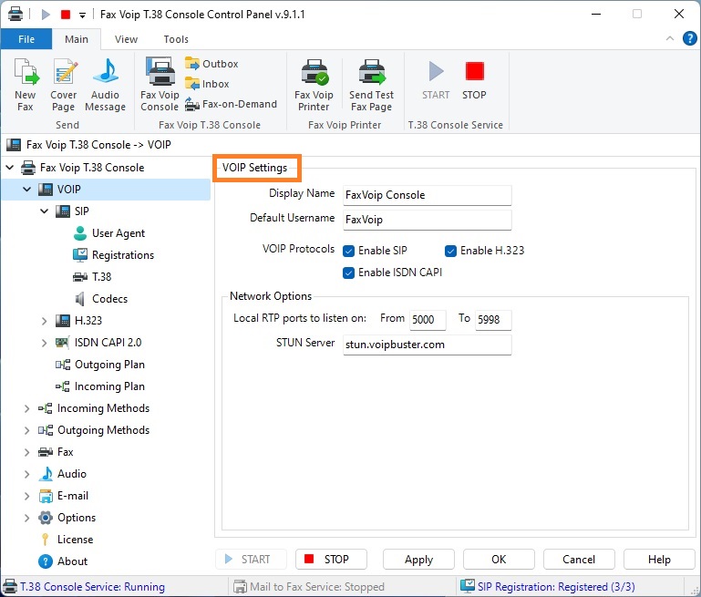Viewport: 701px width, 597px height.
Task: Open Customize Quick Access Toolbar dropdown
Action: (x=82, y=15)
